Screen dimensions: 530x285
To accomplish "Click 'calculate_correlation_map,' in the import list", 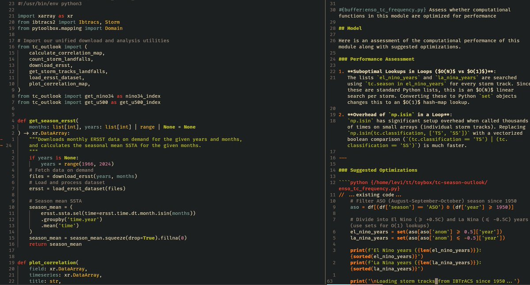I will click(67, 53).
